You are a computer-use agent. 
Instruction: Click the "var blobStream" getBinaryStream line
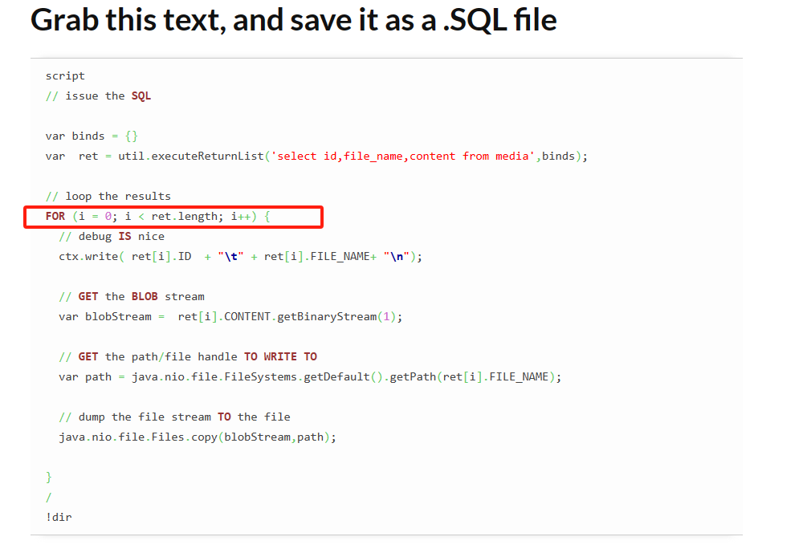tap(230, 317)
